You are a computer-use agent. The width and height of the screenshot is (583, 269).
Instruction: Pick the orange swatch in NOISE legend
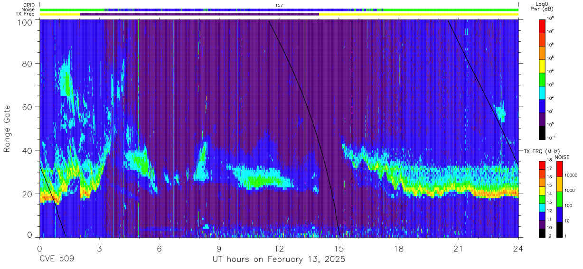[x=559, y=184]
